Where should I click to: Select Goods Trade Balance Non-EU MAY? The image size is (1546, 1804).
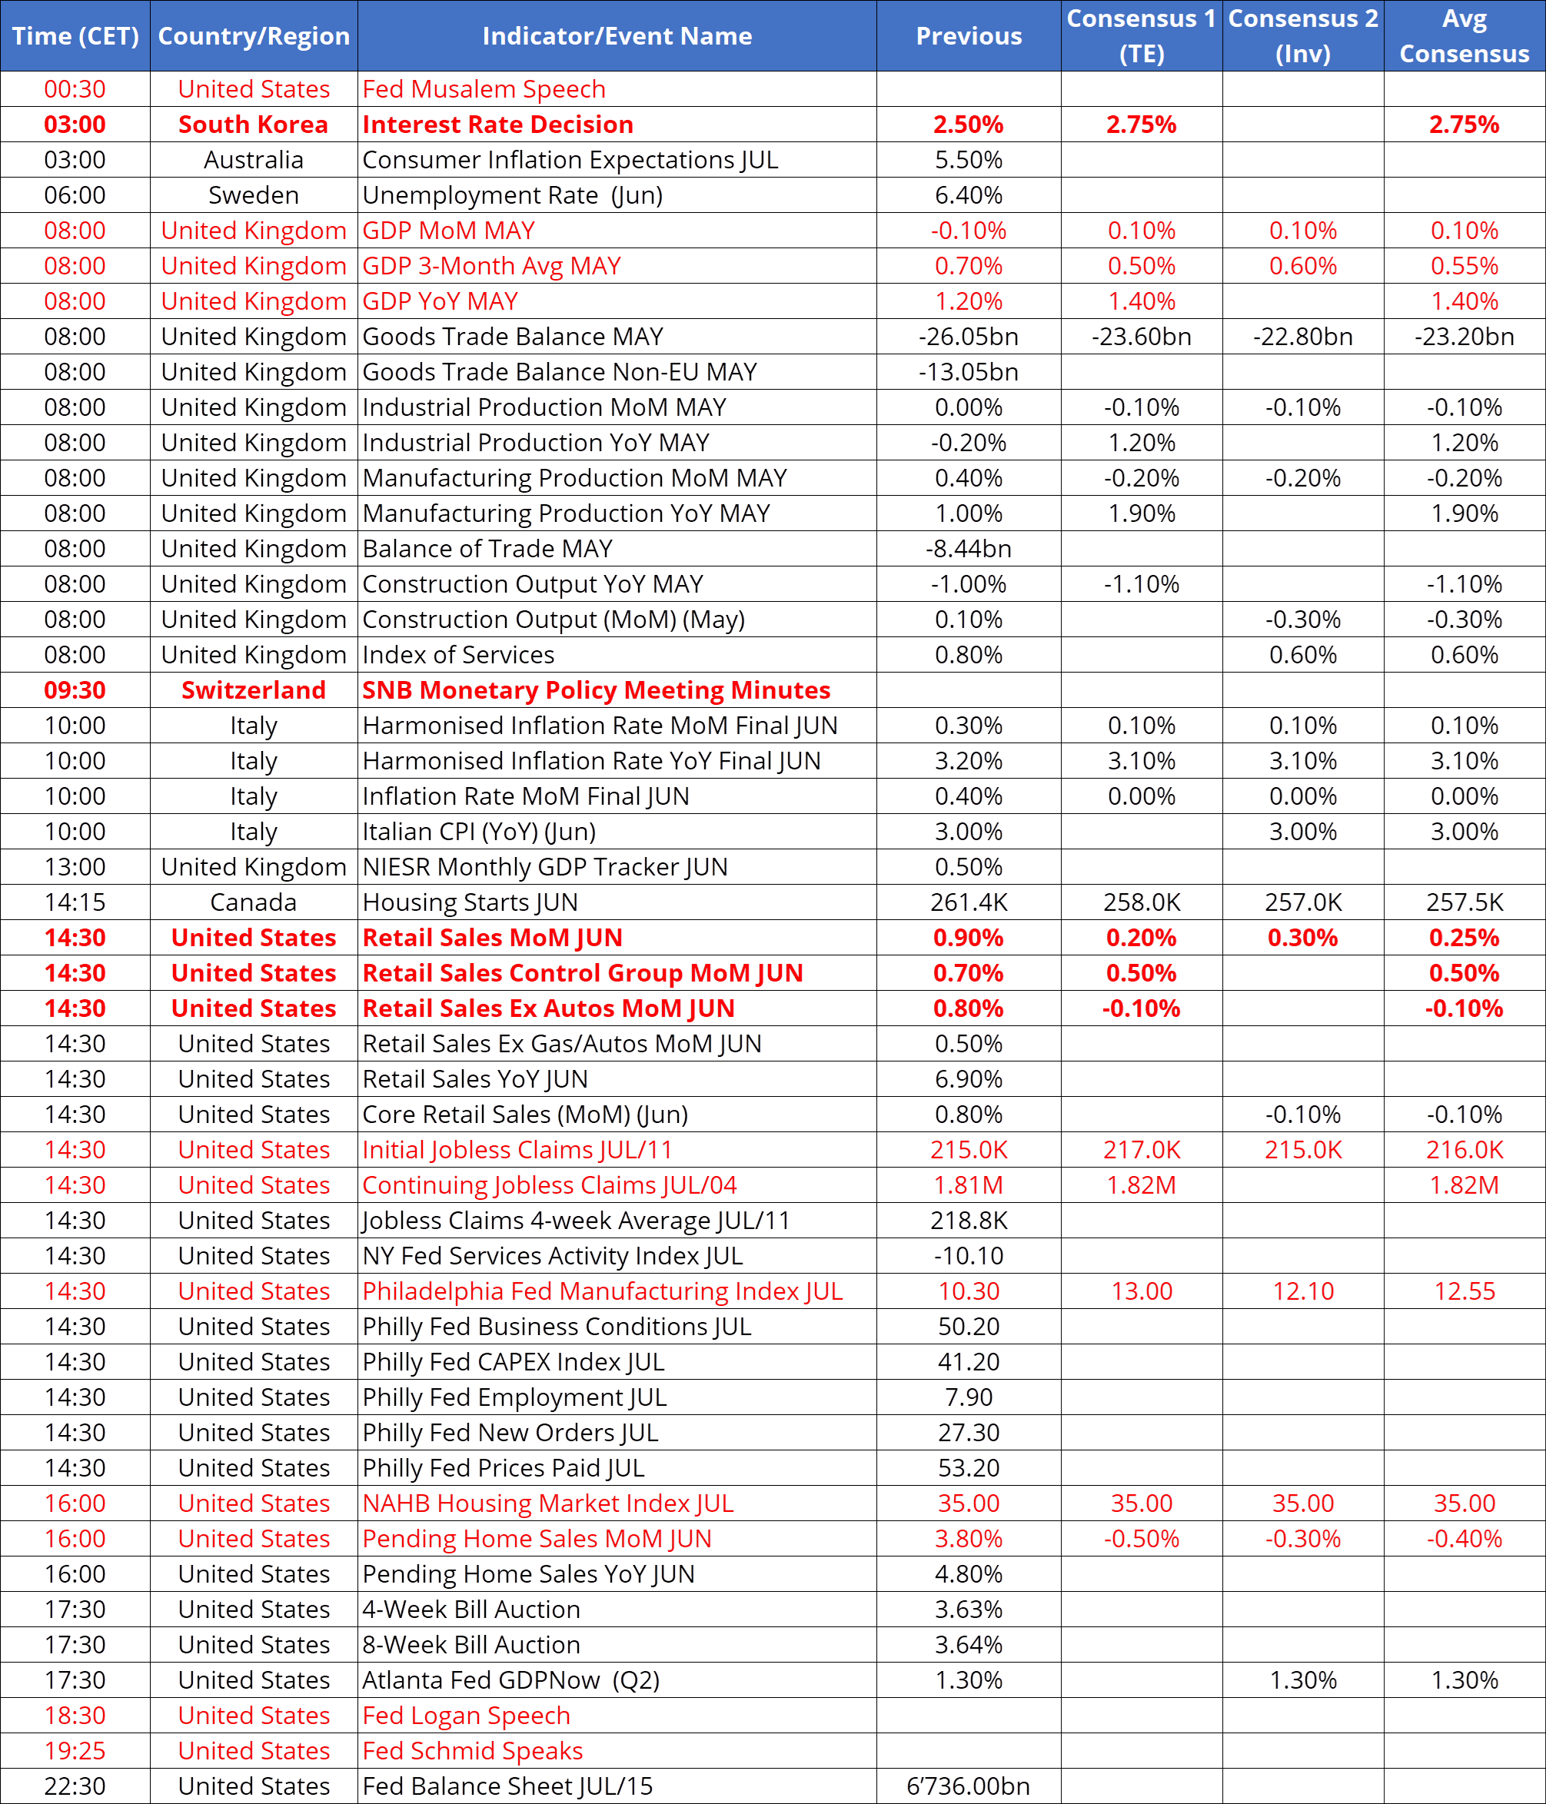pyautogui.click(x=617, y=372)
